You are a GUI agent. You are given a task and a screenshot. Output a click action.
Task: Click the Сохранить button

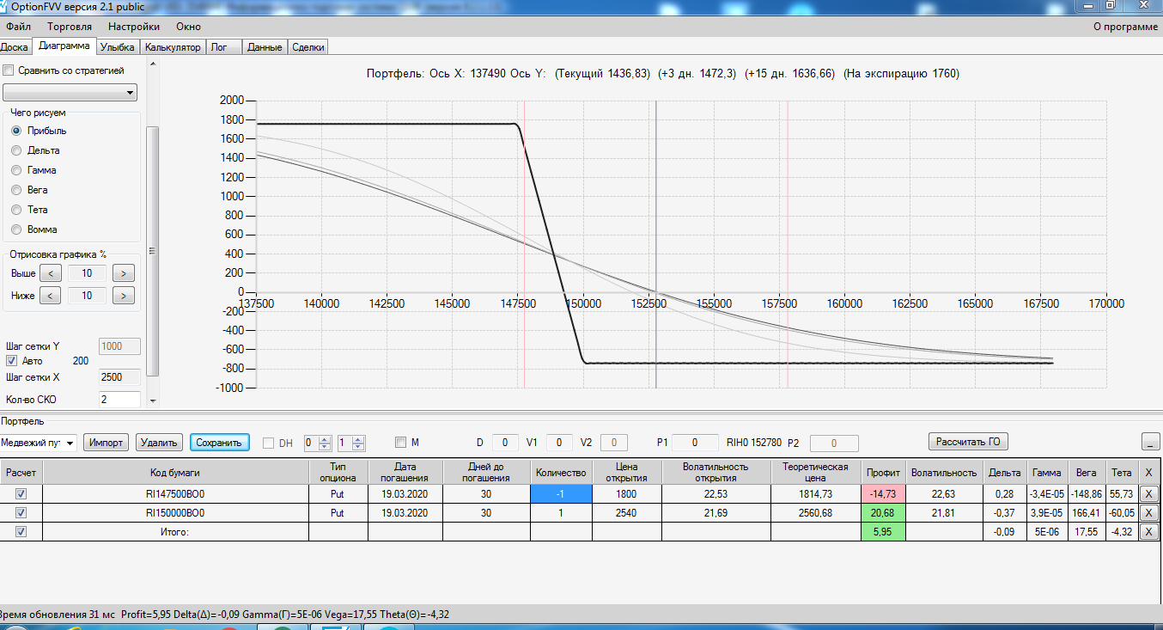coord(219,443)
